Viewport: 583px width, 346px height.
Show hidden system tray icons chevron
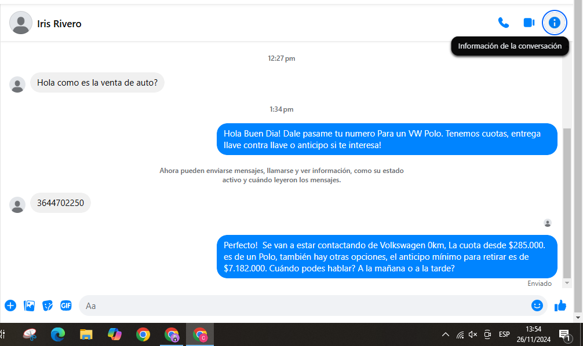(x=446, y=334)
